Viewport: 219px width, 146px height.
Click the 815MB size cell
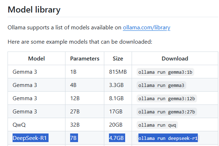118,72
